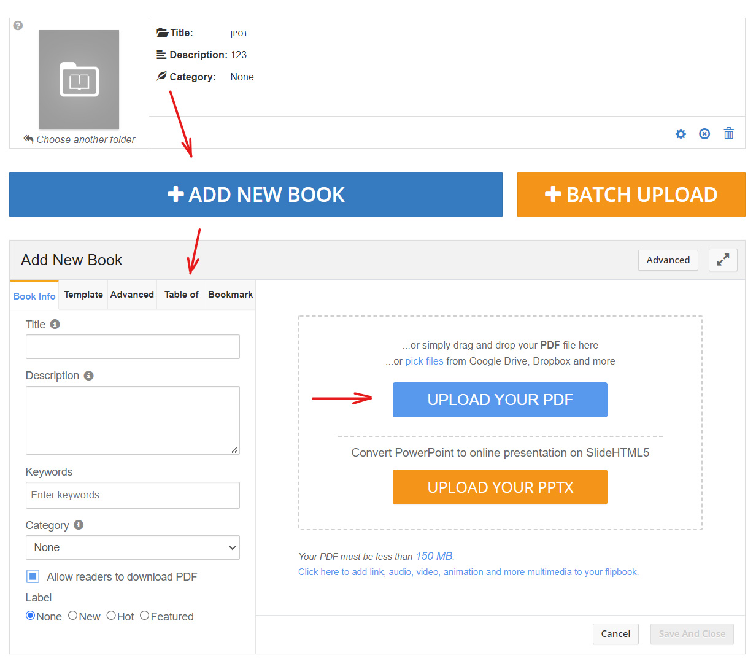This screenshot has width=756, height=661.
Task: Click folder description value 123
Action: tap(239, 55)
